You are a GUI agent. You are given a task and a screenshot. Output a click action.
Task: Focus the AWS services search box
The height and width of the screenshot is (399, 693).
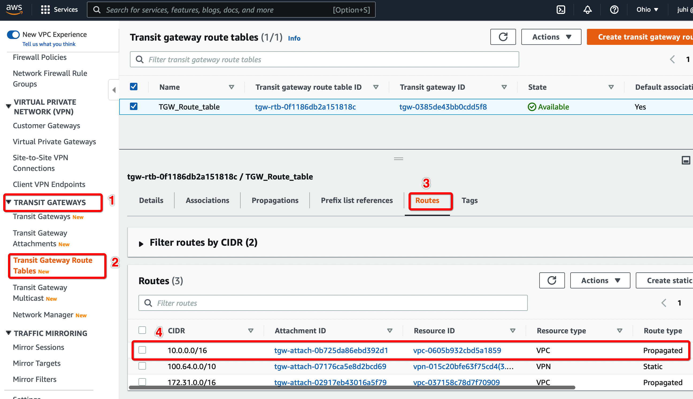point(231,10)
